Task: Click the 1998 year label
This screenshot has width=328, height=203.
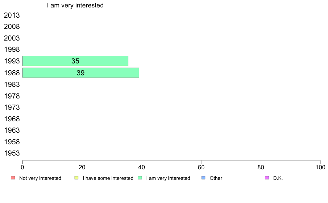Action: click(x=12, y=50)
